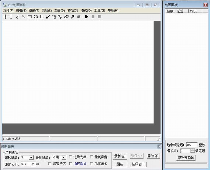The height and width of the screenshot is (170, 210).
Task: Toggle the 录本画板 checkbox
Action: point(91,164)
